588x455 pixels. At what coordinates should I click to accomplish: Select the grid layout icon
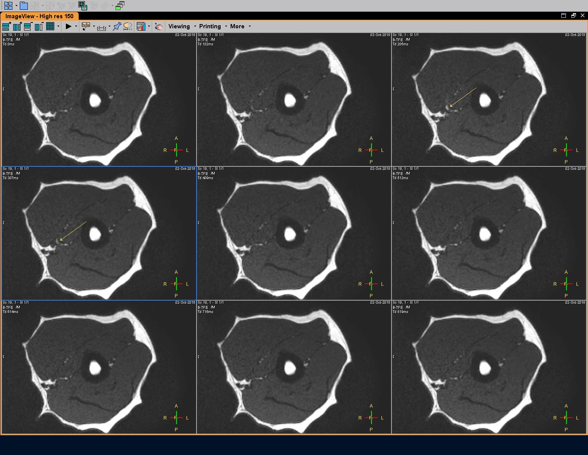[50, 26]
